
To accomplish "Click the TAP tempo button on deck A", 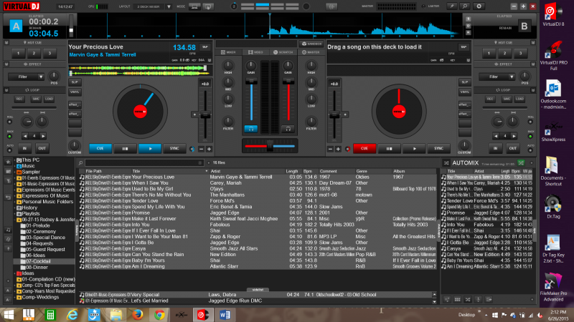I will coord(205,47).
